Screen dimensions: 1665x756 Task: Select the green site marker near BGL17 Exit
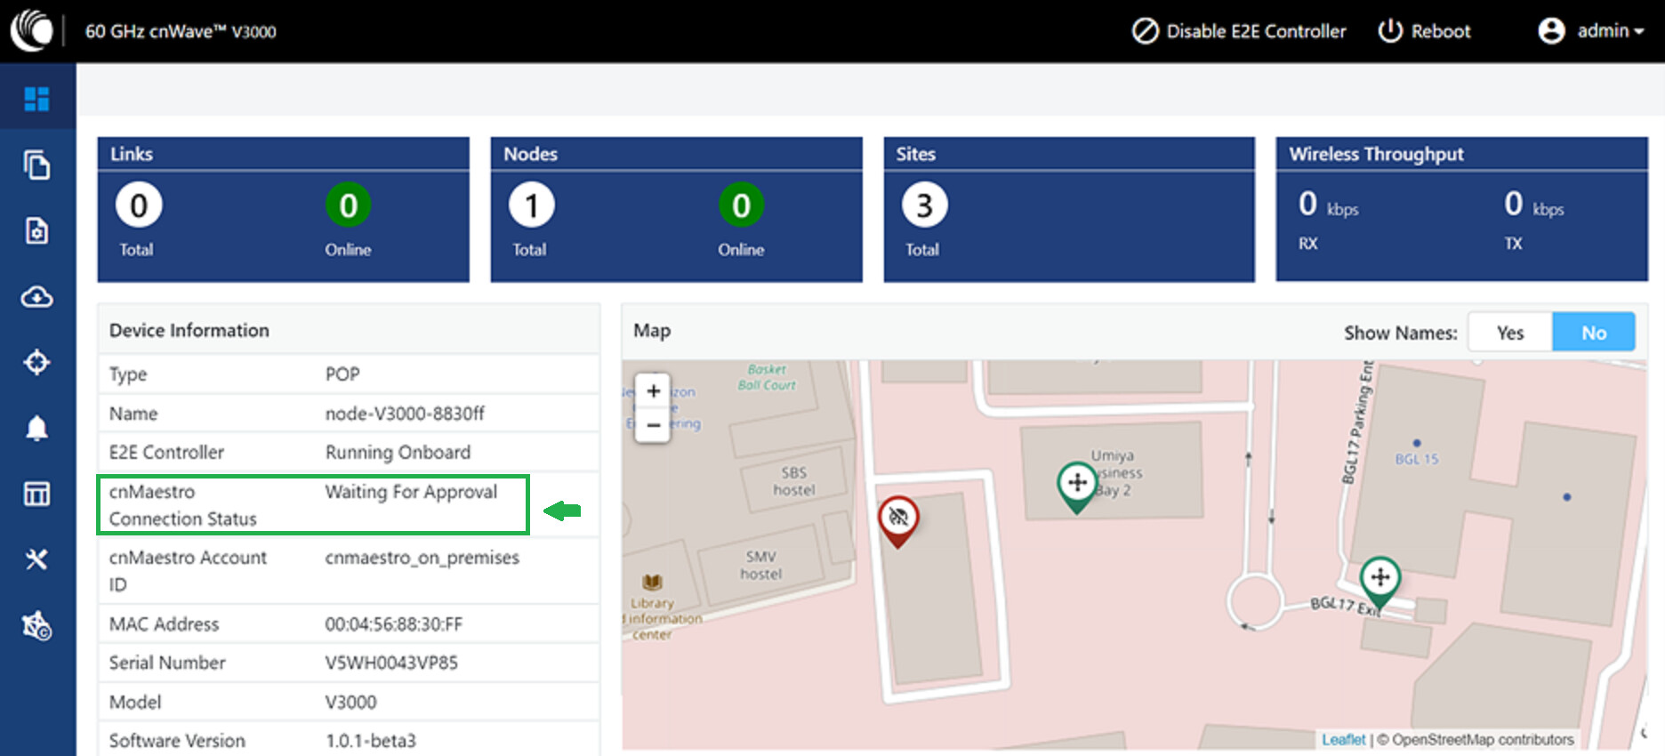pyautogui.click(x=1380, y=582)
